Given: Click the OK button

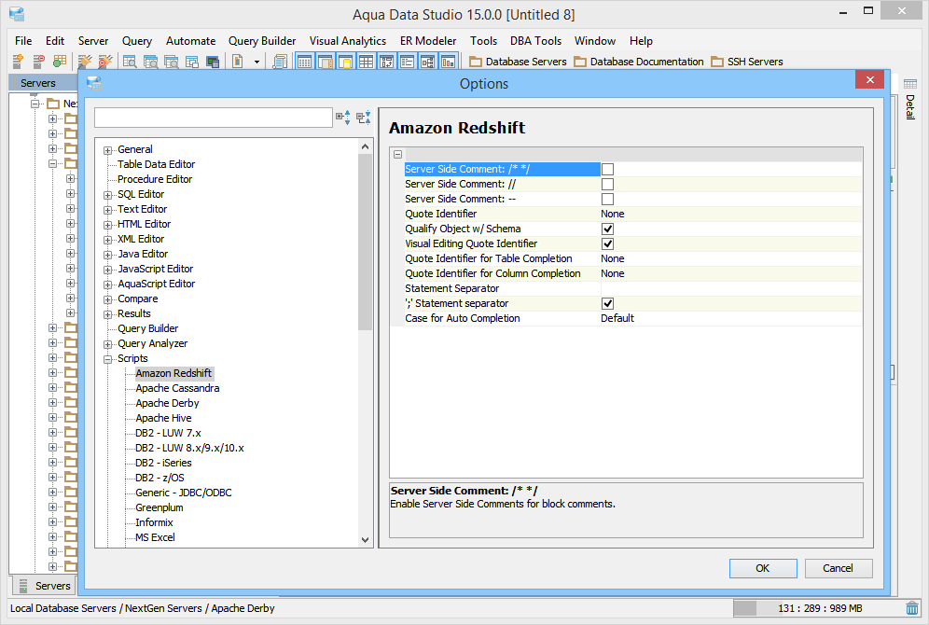Looking at the screenshot, I should [763, 568].
